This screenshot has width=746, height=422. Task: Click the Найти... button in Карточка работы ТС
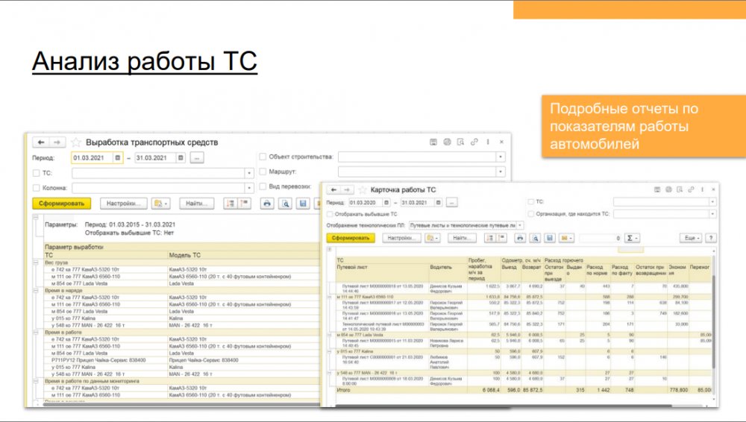[x=462, y=238]
